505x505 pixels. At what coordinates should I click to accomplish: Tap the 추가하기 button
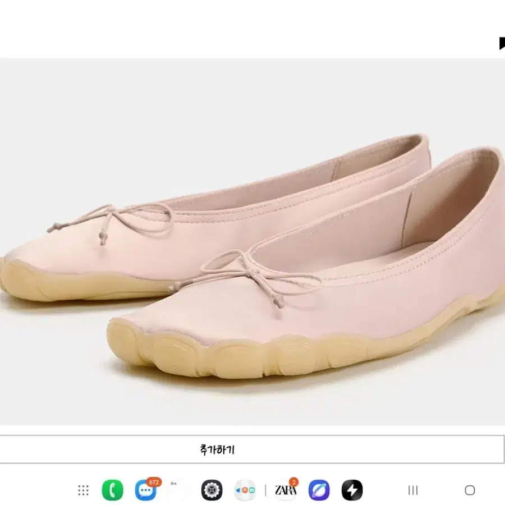click(252, 449)
